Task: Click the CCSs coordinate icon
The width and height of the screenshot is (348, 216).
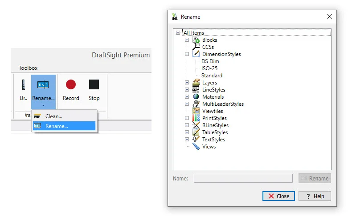Action: [x=196, y=47]
